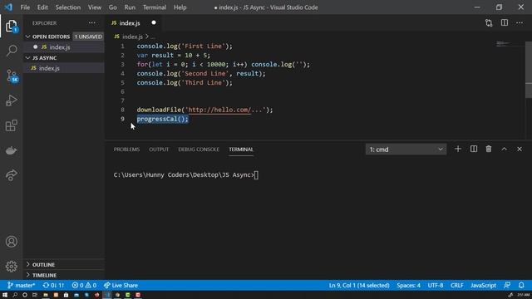The height and width of the screenshot is (299, 532).
Task: Create a new terminal with plus icon
Action: [x=458, y=149]
